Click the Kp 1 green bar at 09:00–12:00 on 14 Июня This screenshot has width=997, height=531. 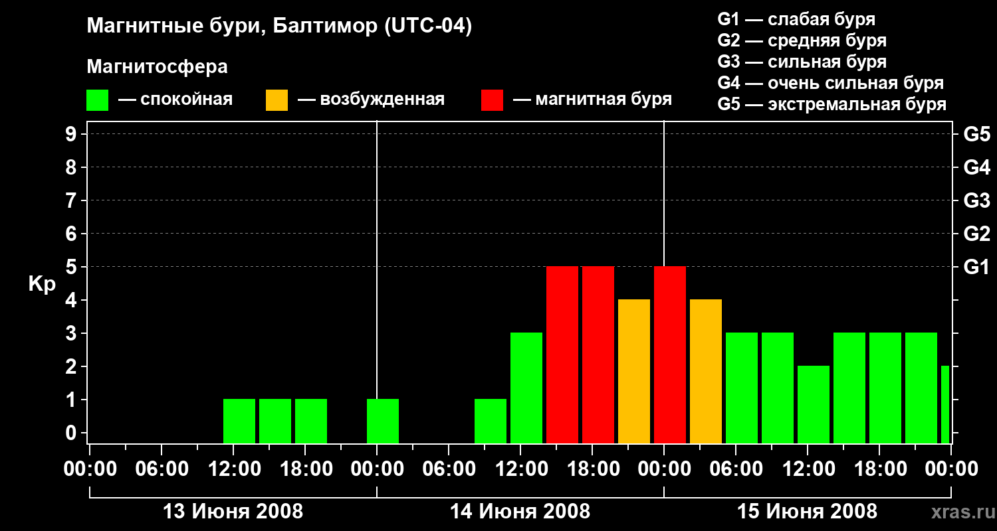pos(491,421)
